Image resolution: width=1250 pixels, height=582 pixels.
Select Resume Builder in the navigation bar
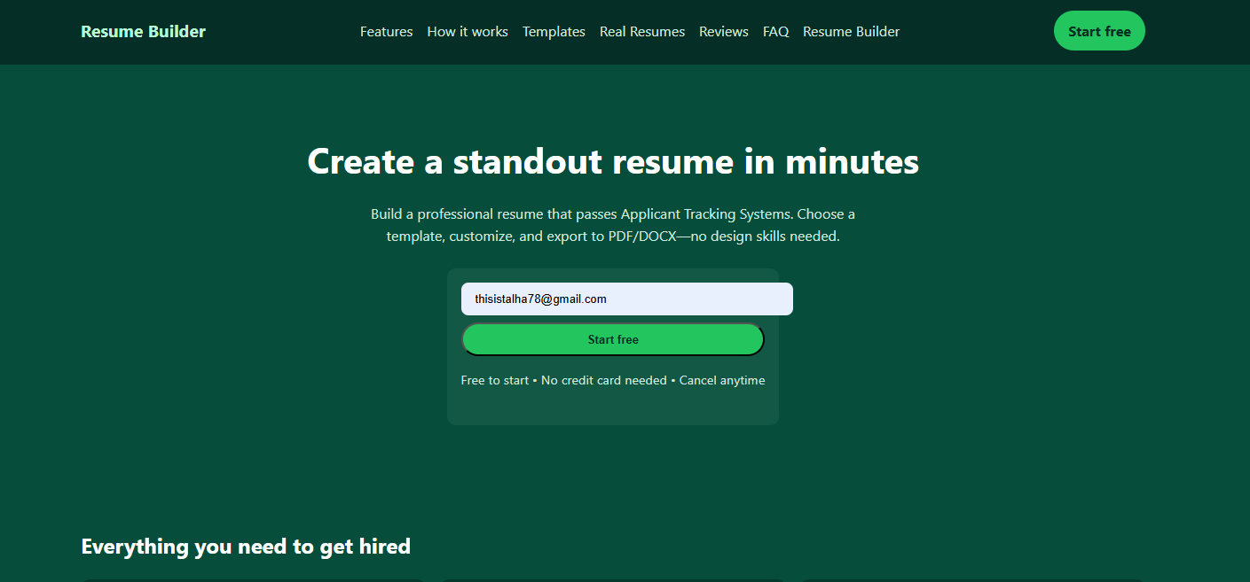coord(851,31)
